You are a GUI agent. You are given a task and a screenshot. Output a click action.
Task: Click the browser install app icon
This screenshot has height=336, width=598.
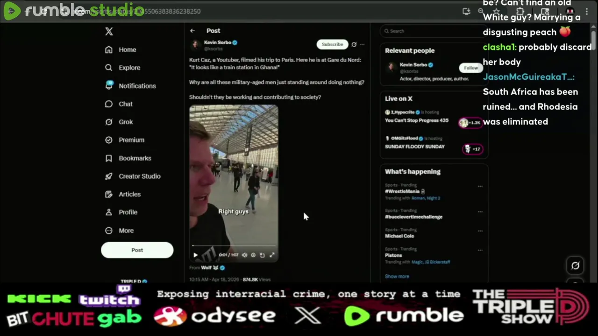click(466, 11)
